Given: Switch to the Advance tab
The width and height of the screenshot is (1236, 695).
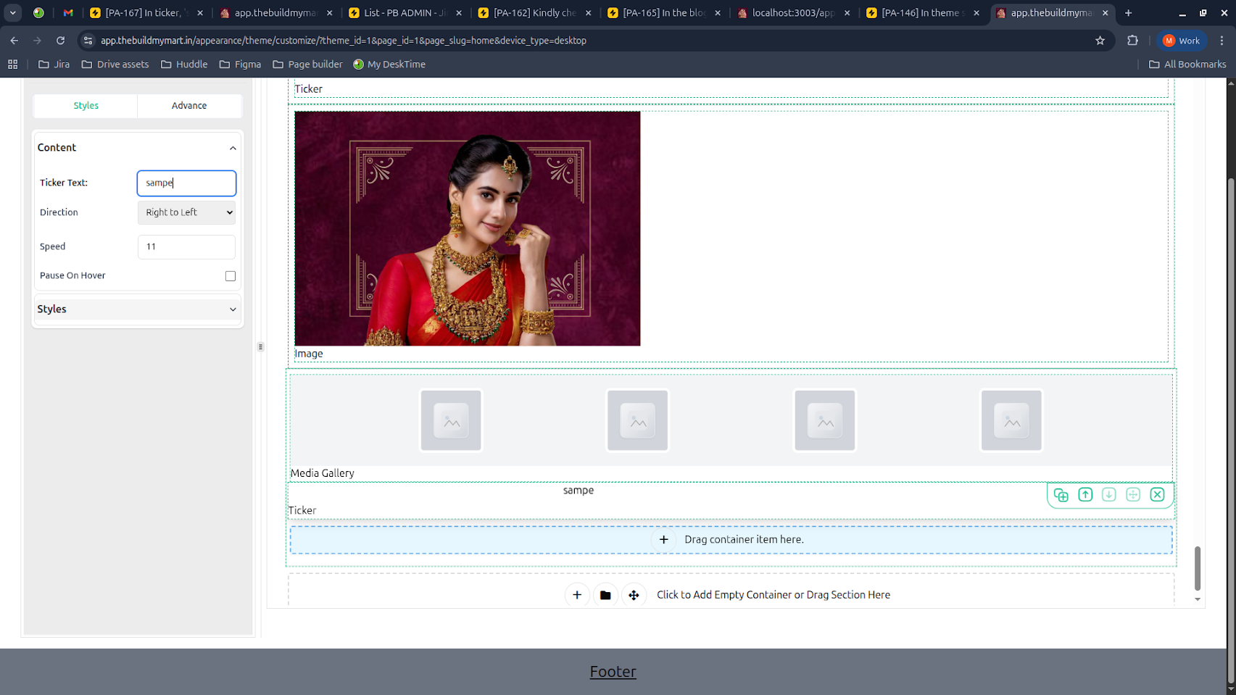Looking at the screenshot, I should point(189,106).
